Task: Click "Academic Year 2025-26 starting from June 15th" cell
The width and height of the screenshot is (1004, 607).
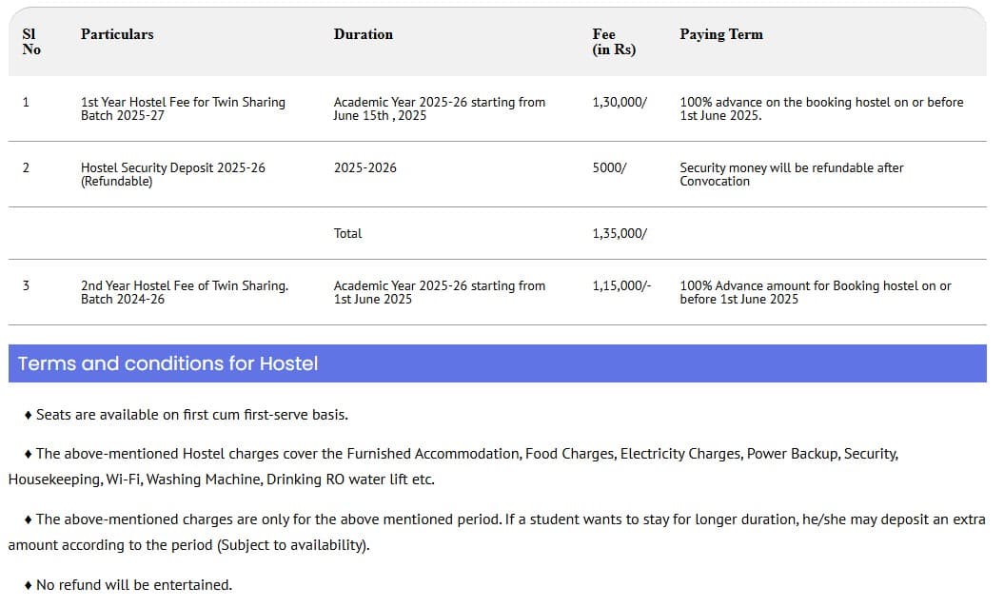Action: pyautogui.click(x=439, y=108)
